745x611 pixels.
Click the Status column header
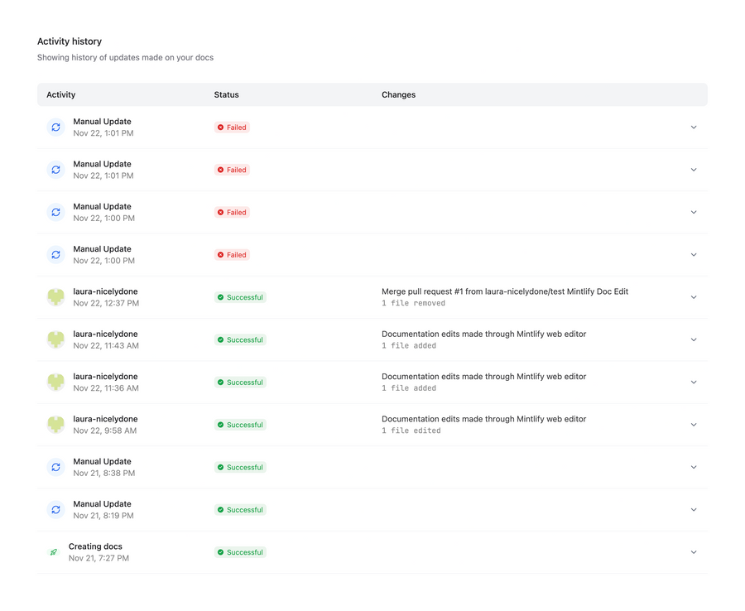coord(226,94)
